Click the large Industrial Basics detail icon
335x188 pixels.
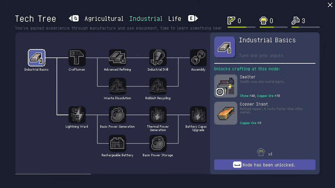[x=225, y=47]
